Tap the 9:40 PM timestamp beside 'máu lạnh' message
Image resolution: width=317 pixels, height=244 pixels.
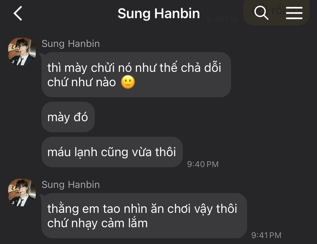(x=203, y=164)
